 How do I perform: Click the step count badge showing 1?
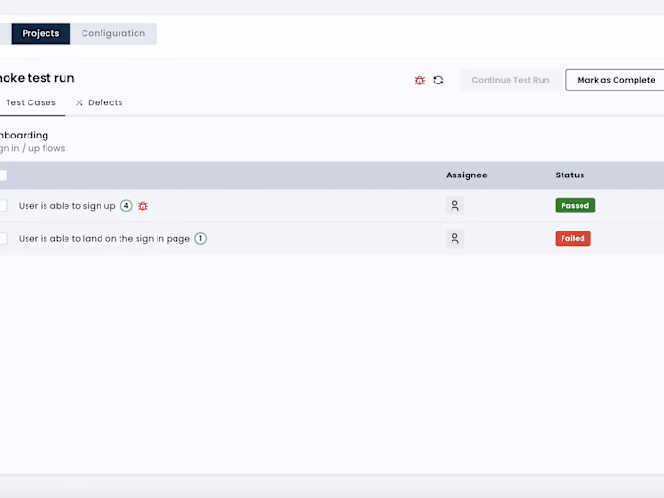click(201, 239)
